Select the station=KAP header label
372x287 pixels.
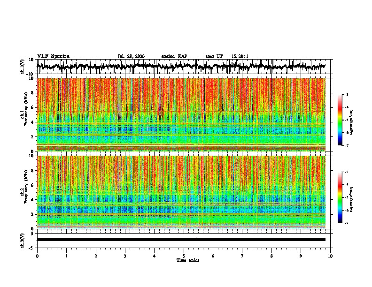(174, 56)
